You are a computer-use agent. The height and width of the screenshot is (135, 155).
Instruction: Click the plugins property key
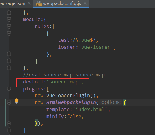coord(33,89)
